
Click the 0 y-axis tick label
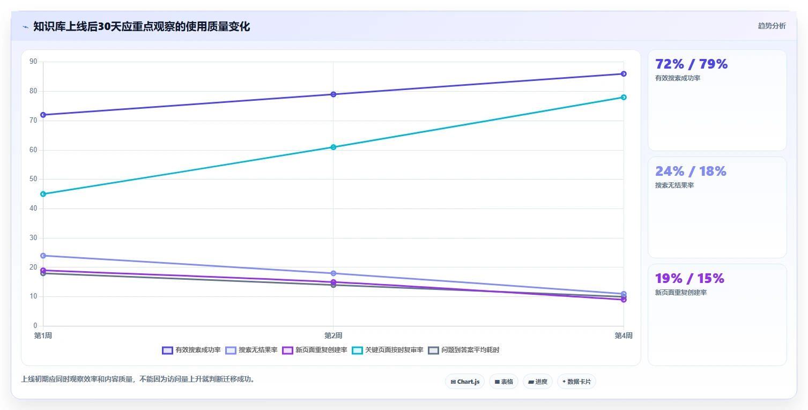[35, 326]
